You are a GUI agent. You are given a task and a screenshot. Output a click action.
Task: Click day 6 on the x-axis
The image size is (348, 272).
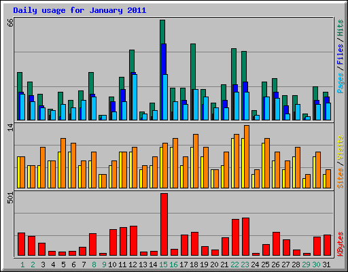[x=73, y=265]
